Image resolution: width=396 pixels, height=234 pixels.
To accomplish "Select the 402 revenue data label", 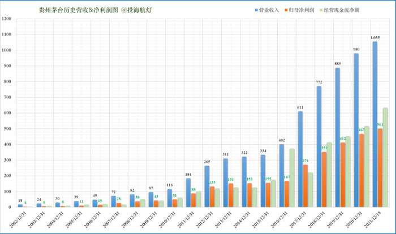I will point(282,140).
